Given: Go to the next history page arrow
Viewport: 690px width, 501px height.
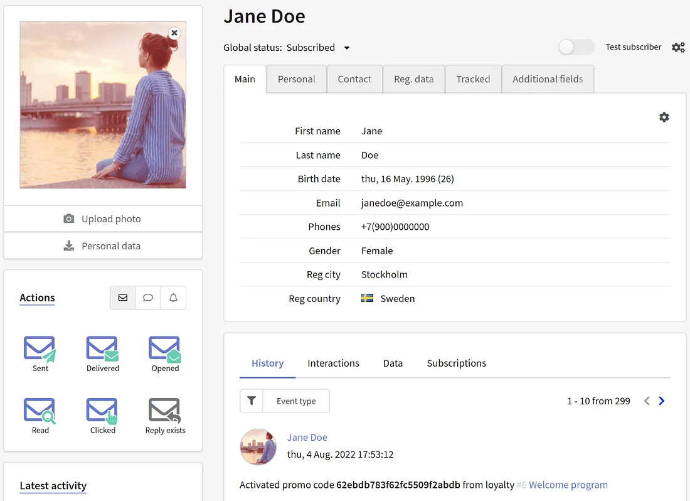Looking at the screenshot, I should pos(661,401).
